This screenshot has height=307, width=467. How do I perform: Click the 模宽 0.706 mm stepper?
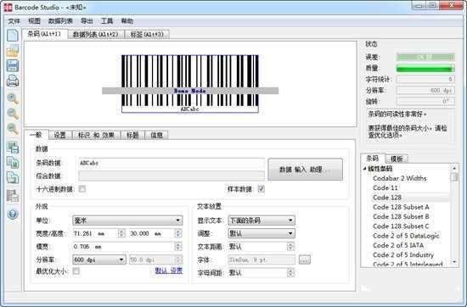coord(177,247)
